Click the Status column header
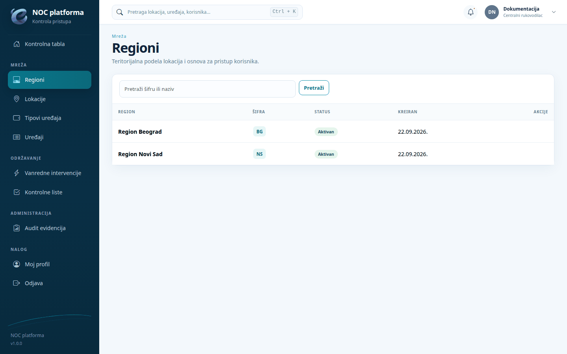The height and width of the screenshot is (354, 567). coord(322,112)
